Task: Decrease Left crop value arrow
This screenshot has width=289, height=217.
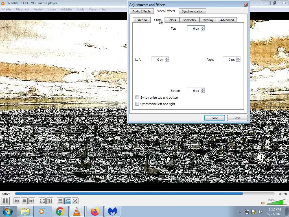Action: 167,60
